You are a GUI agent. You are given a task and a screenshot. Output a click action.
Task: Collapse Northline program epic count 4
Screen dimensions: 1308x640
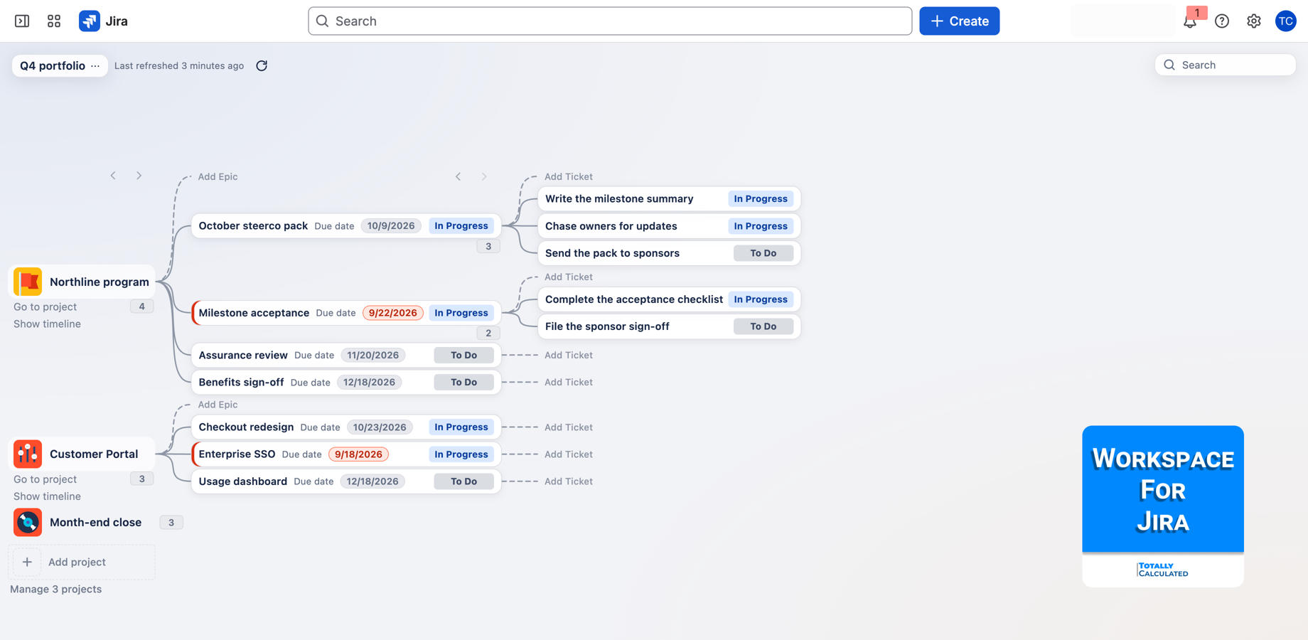pyautogui.click(x=141, y=306)
